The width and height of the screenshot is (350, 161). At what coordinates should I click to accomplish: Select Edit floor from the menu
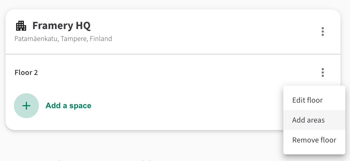[307, 100]
